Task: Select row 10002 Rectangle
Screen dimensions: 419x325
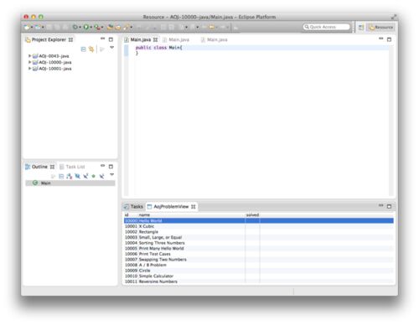Action: [x=259, y=232]
